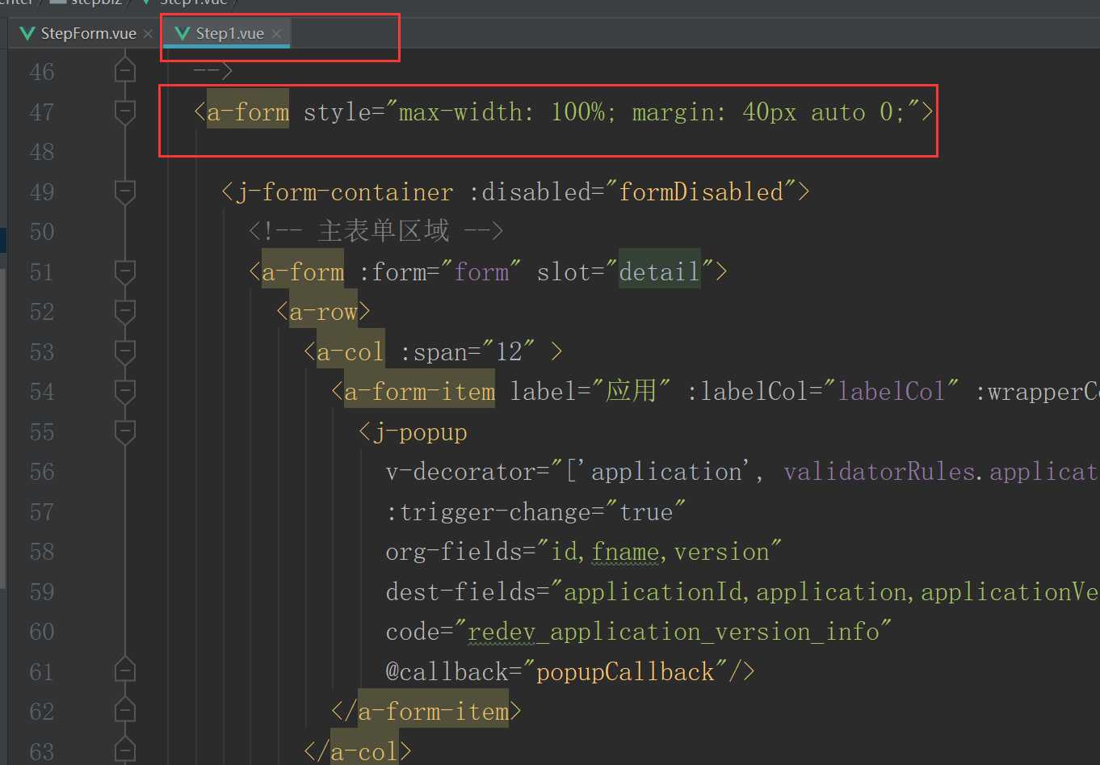
Task: Click the labelCol binding value
Action: point(892,392)
